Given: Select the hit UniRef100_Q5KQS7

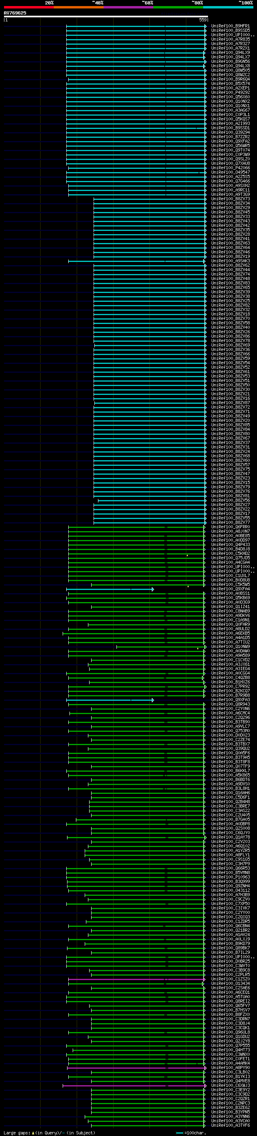Looking at the screenshot, I should 230,119.
